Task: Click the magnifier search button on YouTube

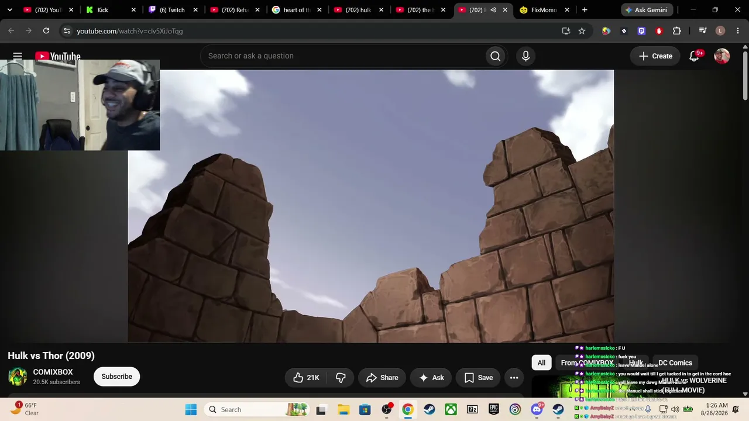Action: tap(495, 56)
